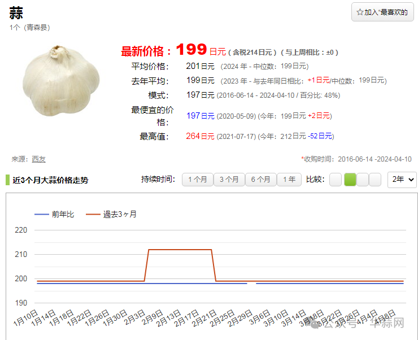The image size is (418, 340).
Task: Add garlic to favorites via the star button
Action: [x=382, y=12]
